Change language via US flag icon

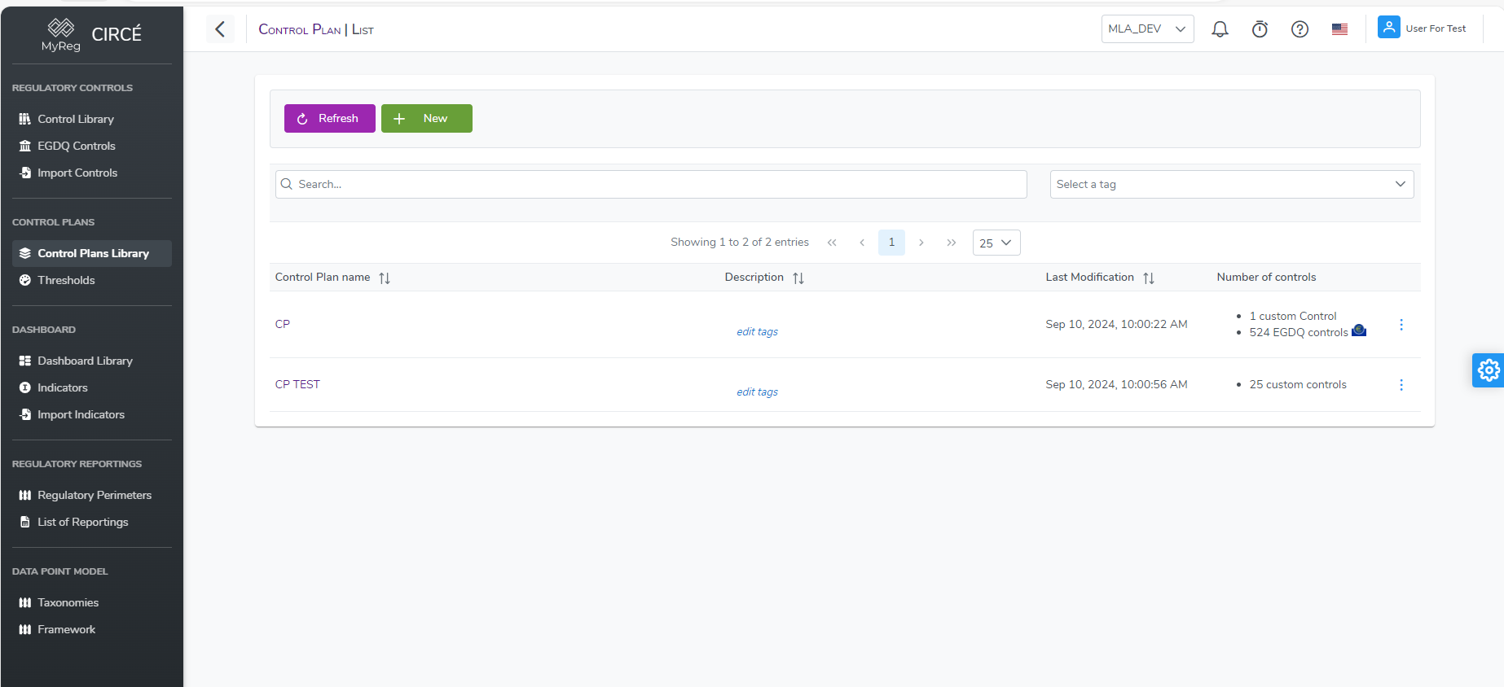tap(1339, 29)
